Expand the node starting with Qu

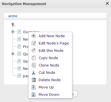(x=13, y=54)
